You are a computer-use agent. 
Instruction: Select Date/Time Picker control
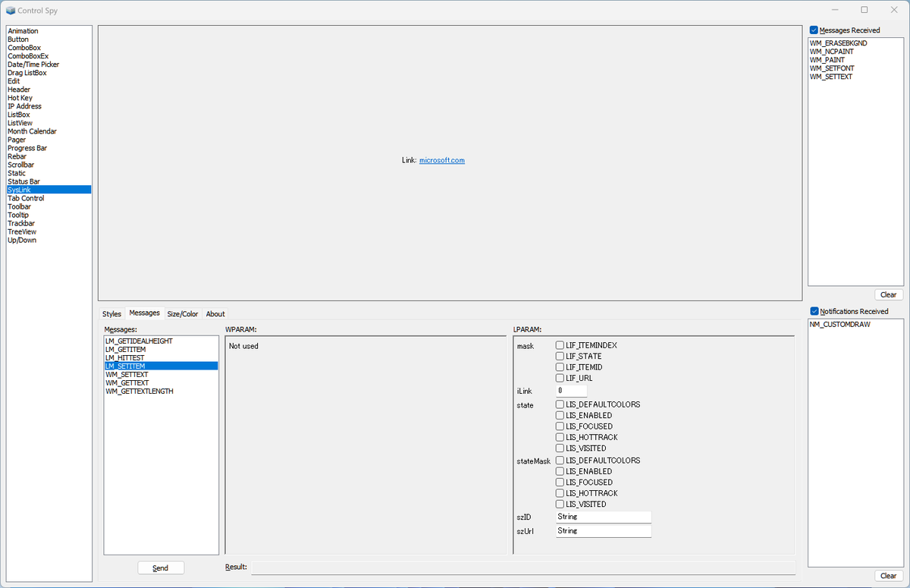tap(49, 64)
